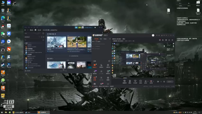Go back in Steam with the left arrow
The width and height of the screenshot is (202, 114).
(x=25, y=30)
